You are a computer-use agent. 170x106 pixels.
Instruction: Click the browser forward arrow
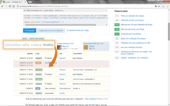[6, 6]
